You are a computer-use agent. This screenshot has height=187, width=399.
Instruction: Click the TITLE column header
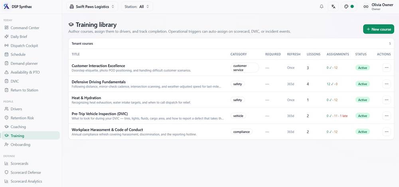75,54
